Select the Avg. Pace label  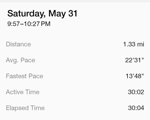pos(20,60)
